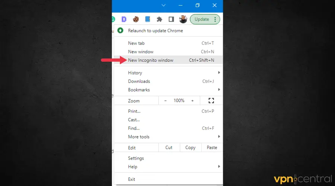Click the Paste button in Edit row

tap(212, 148)
